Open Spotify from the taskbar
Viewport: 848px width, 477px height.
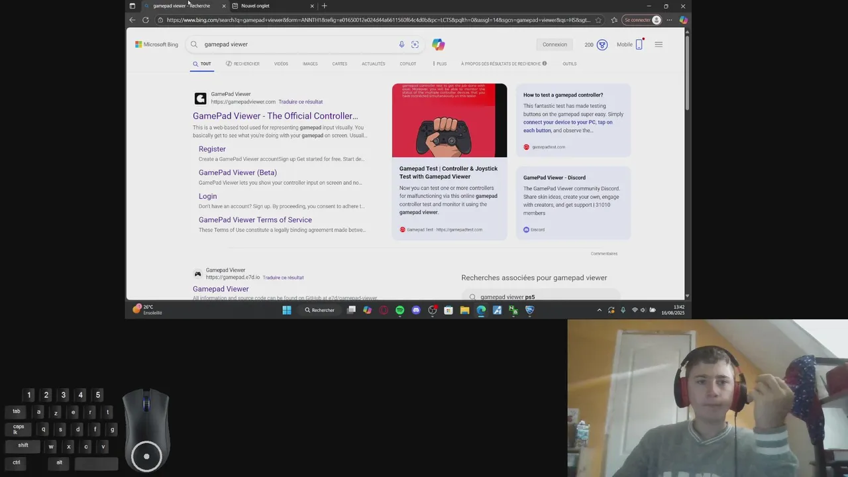pos(399,310)
